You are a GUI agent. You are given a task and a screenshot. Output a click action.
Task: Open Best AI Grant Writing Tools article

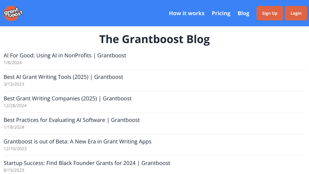(x=63, y=77)
